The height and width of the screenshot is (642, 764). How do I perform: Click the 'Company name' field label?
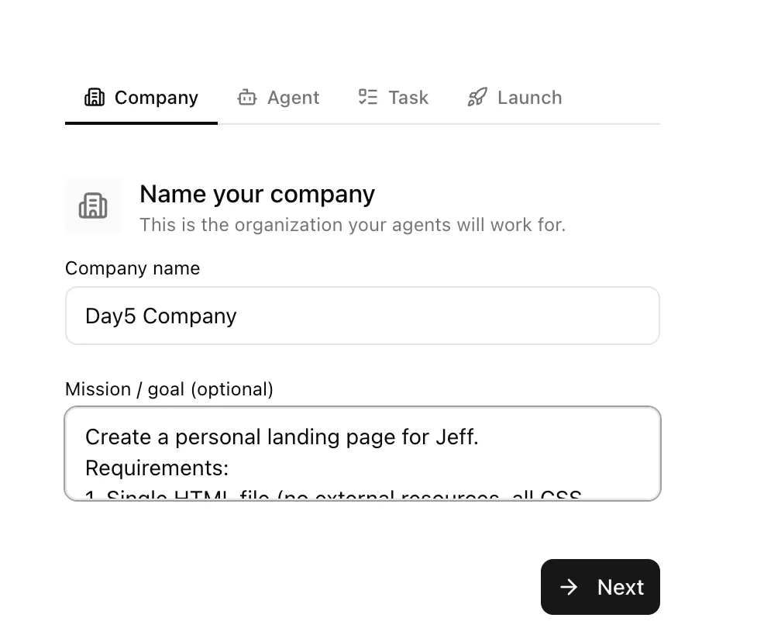pyautogui.click(x=132, y=268)
